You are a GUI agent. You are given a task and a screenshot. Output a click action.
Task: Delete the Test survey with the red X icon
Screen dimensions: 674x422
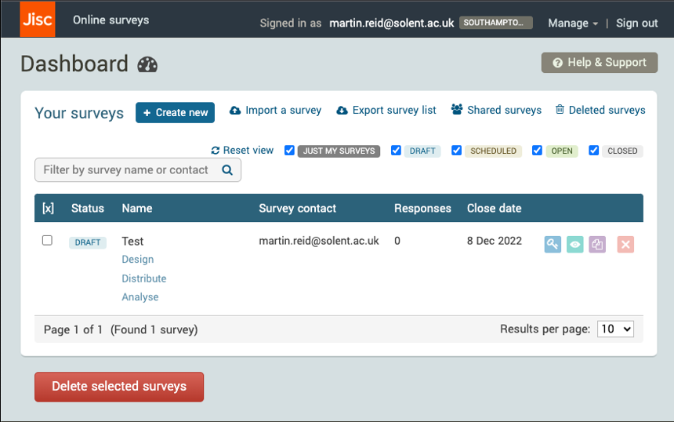click(625, 245)
